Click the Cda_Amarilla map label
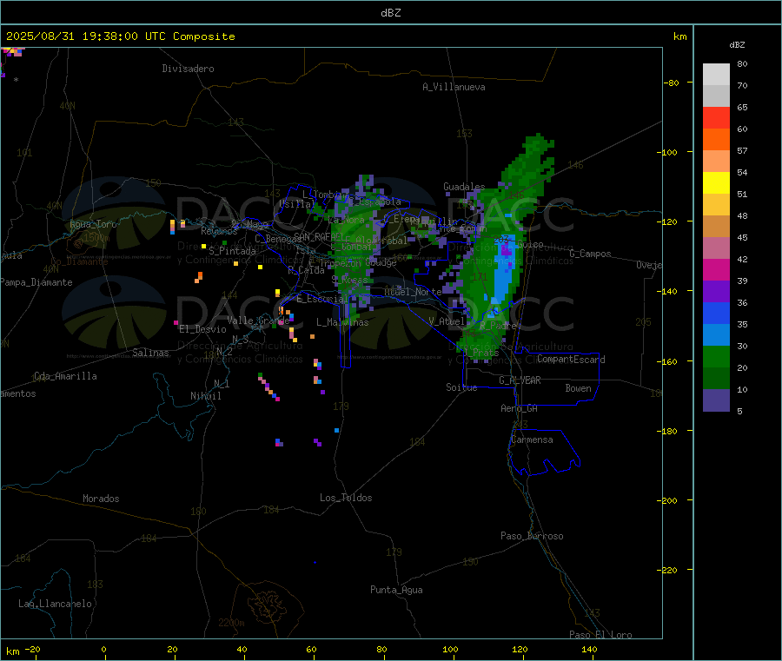 point(65,376)
